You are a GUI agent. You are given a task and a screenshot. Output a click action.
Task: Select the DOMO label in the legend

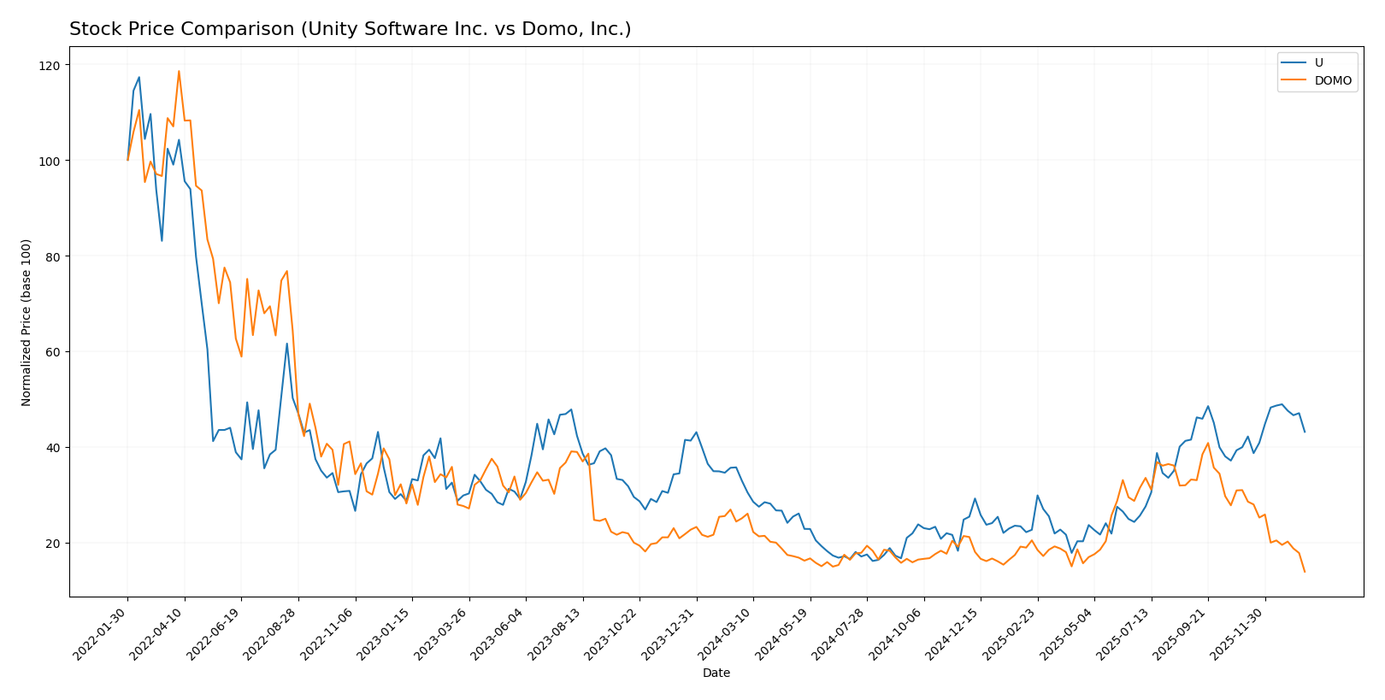1333,81
